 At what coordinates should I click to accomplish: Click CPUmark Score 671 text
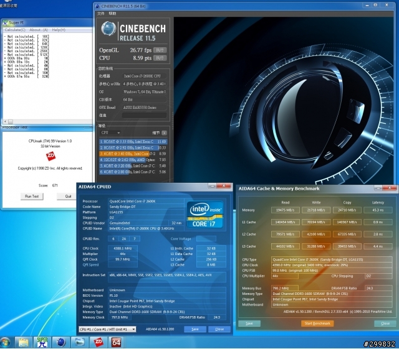pos(48,185)
